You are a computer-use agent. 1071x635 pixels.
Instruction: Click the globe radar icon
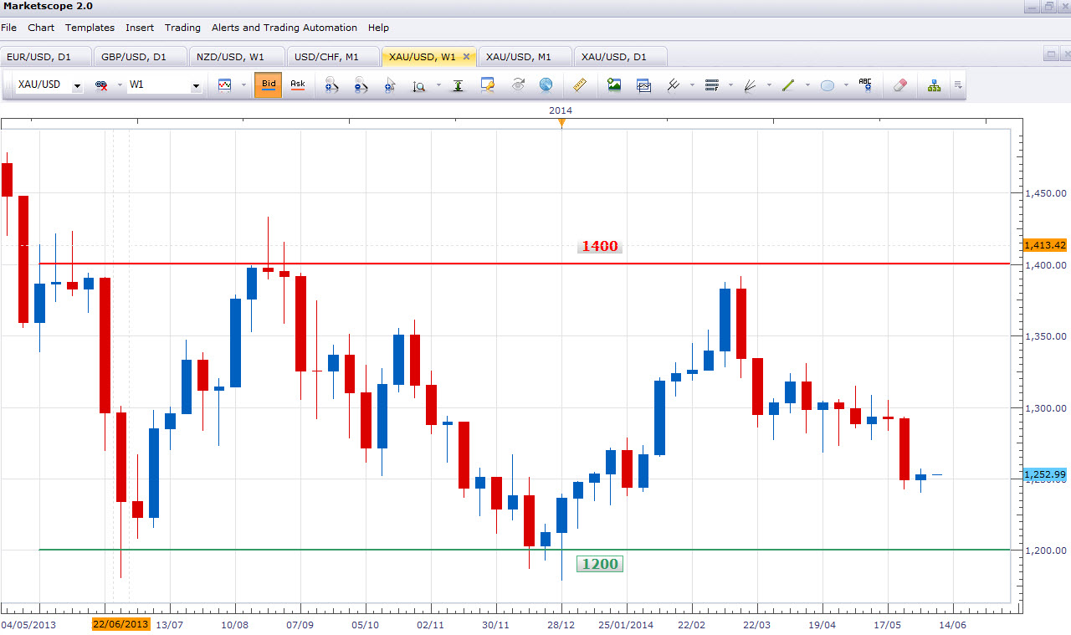coord(546,85)
